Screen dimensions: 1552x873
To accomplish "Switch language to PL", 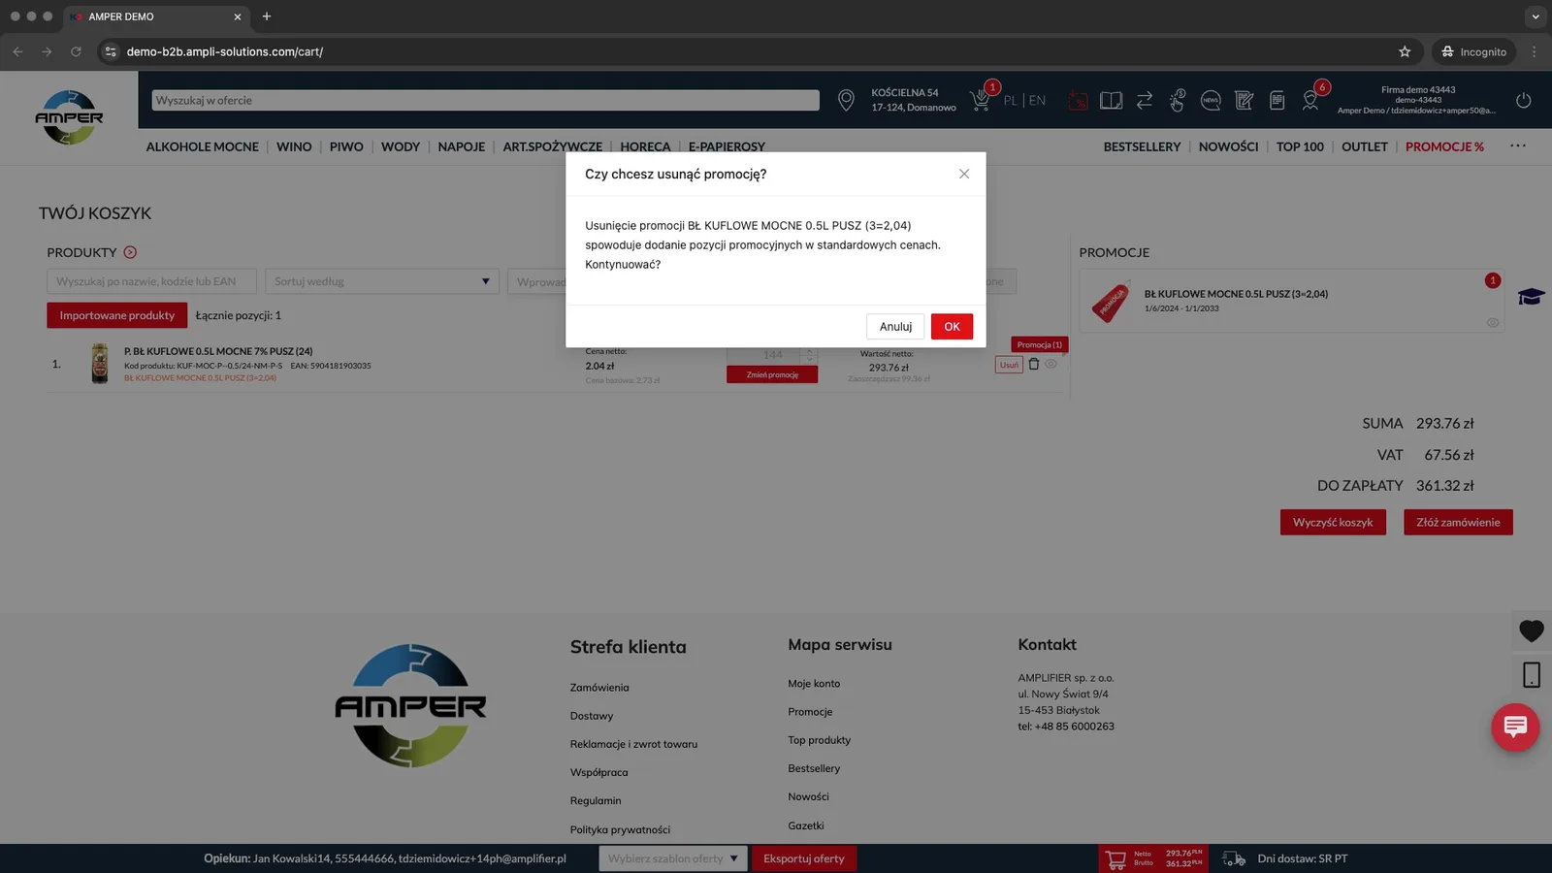I will click(x=1011, y=100).
